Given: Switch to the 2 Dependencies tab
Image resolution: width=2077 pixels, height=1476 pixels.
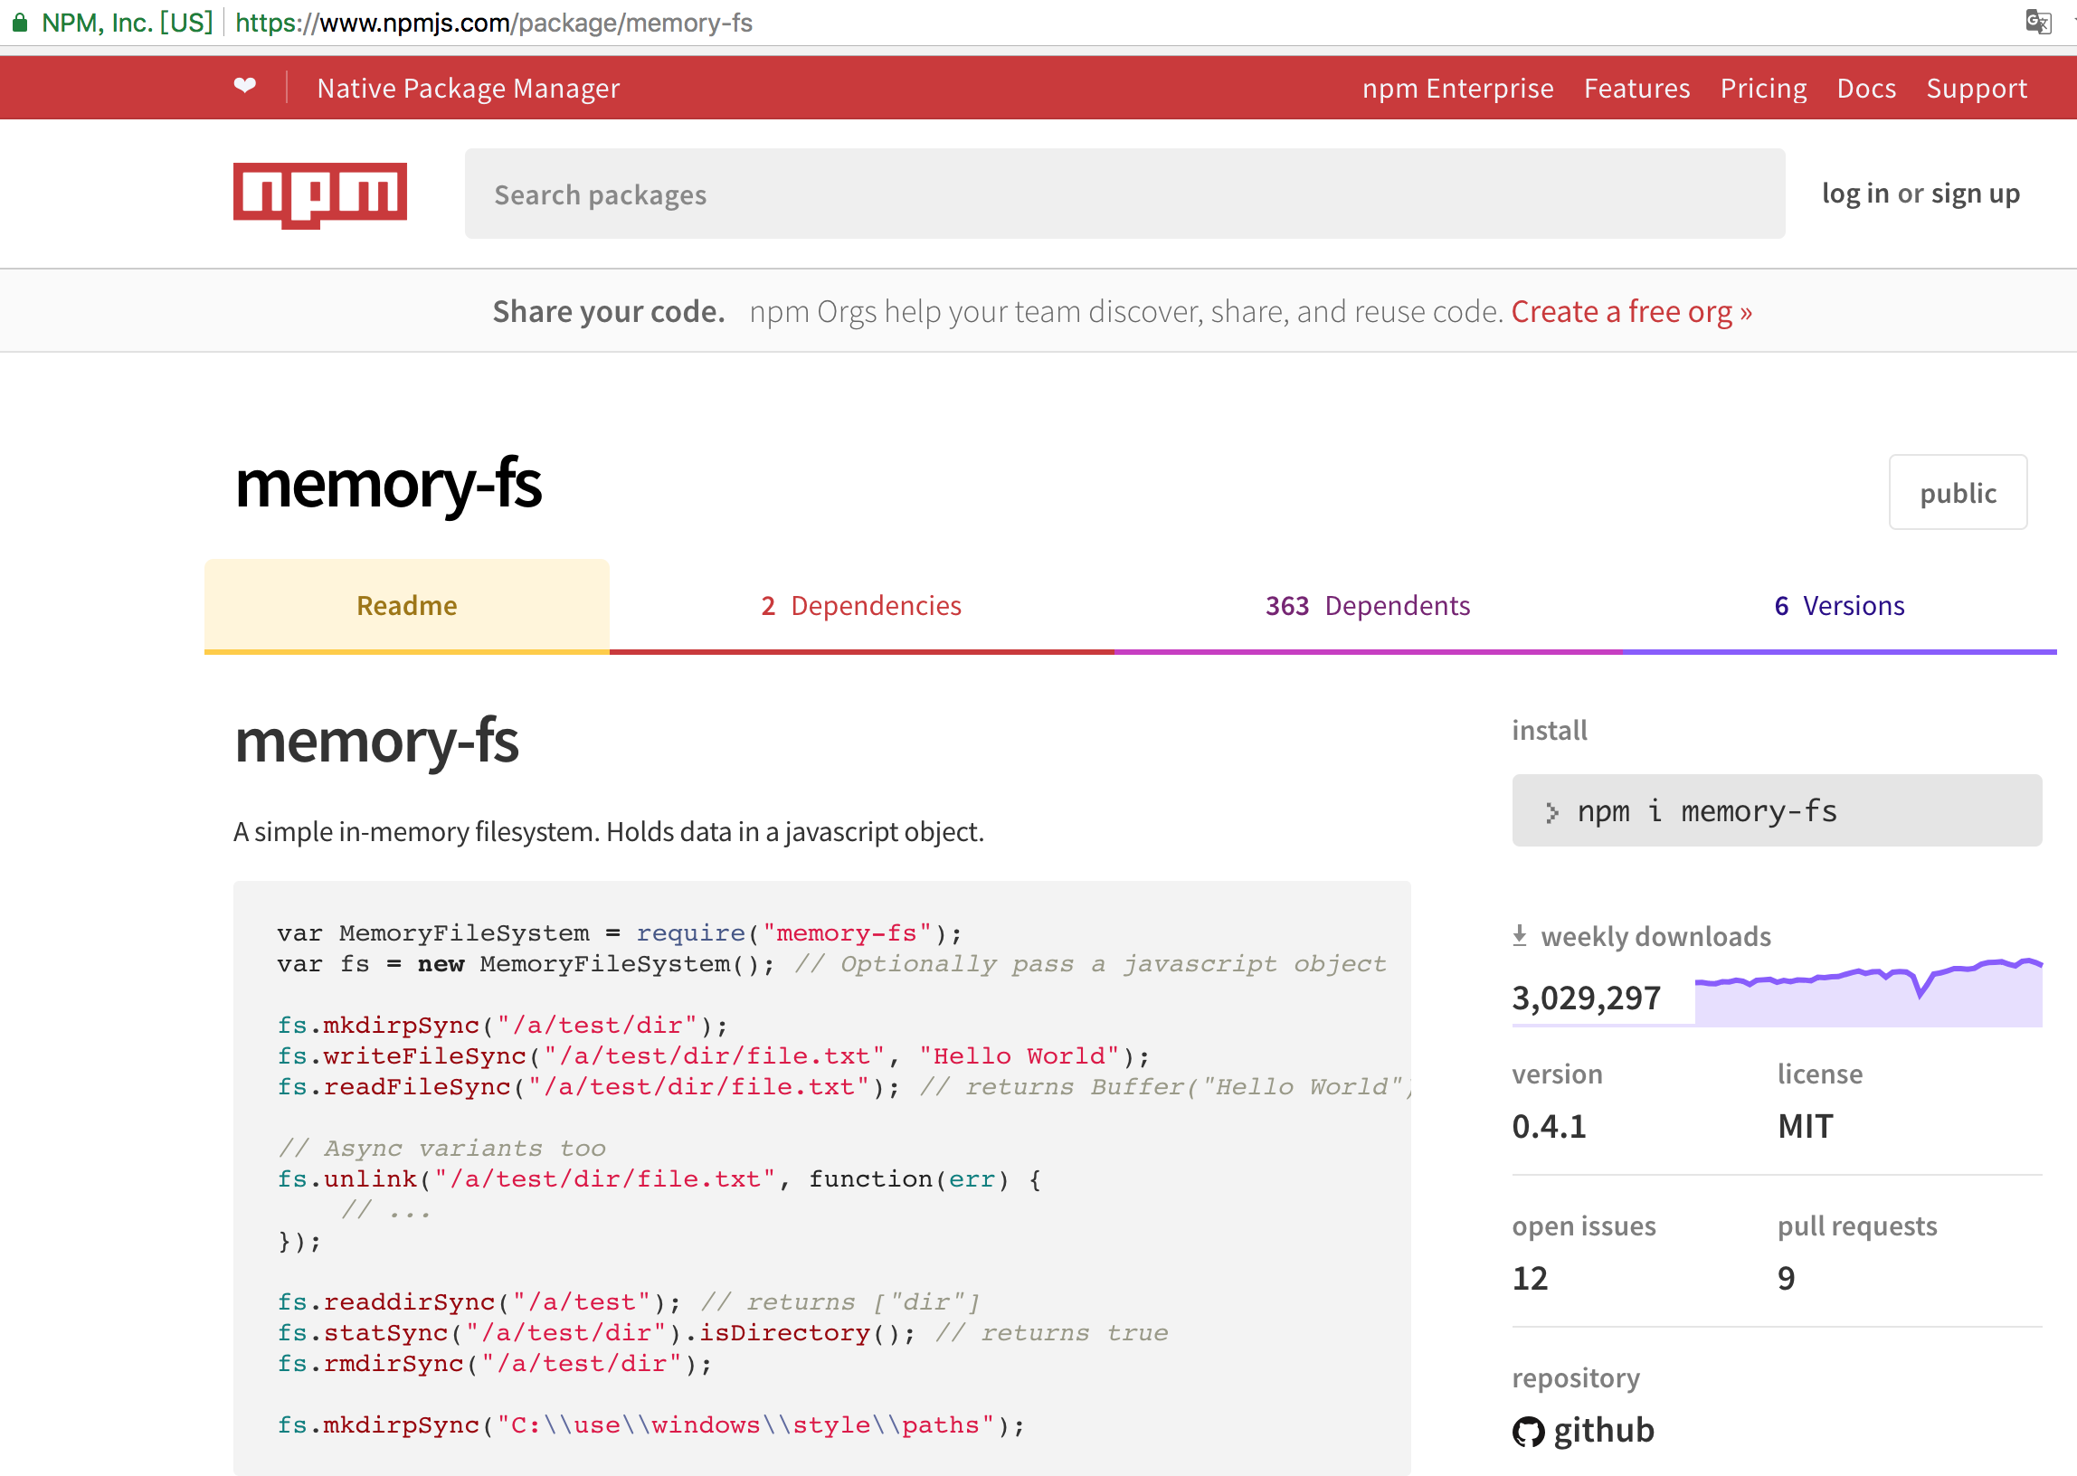Looking at the screenshot, I should [x=861, y=605].
